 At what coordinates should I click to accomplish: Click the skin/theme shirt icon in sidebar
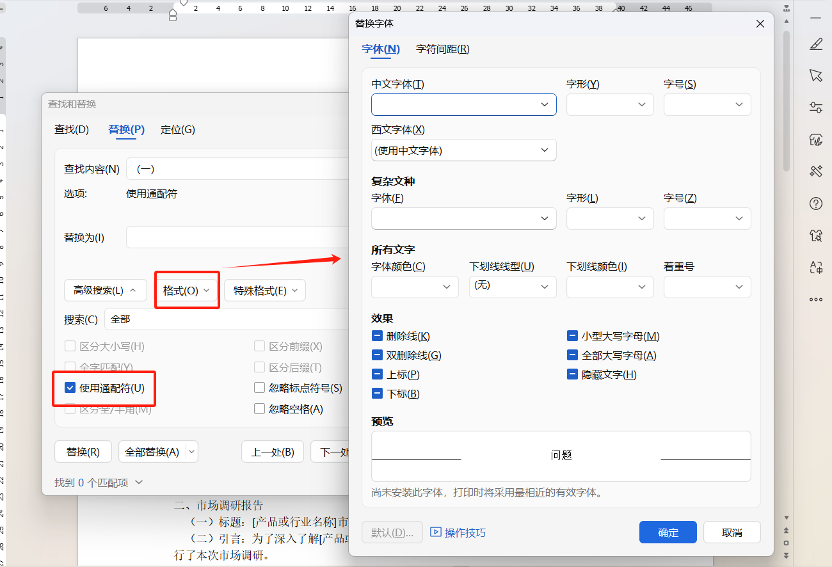(816, 236)
